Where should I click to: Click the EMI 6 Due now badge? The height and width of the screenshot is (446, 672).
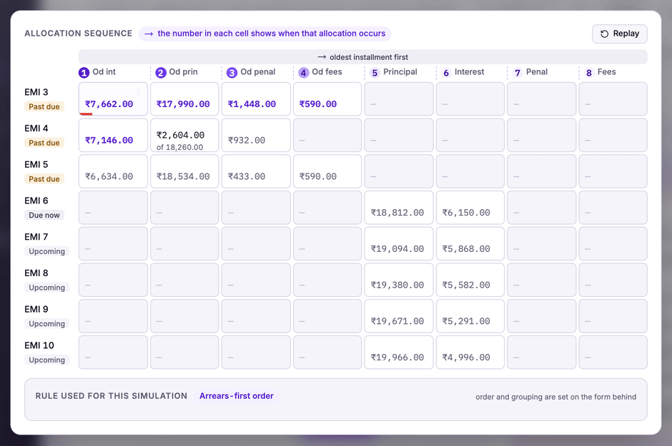coord(44,215)
